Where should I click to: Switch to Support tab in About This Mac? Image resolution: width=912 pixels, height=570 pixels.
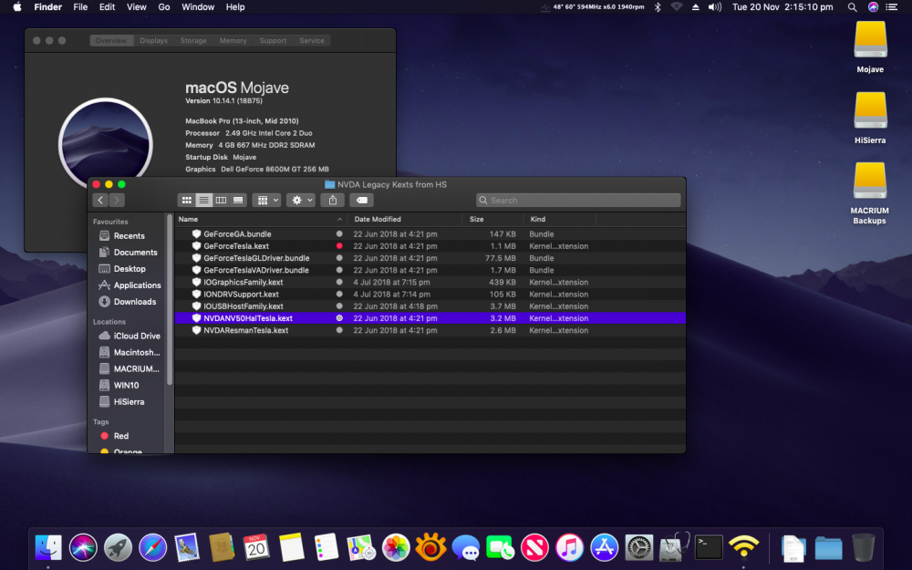click(x=273, y=41)
